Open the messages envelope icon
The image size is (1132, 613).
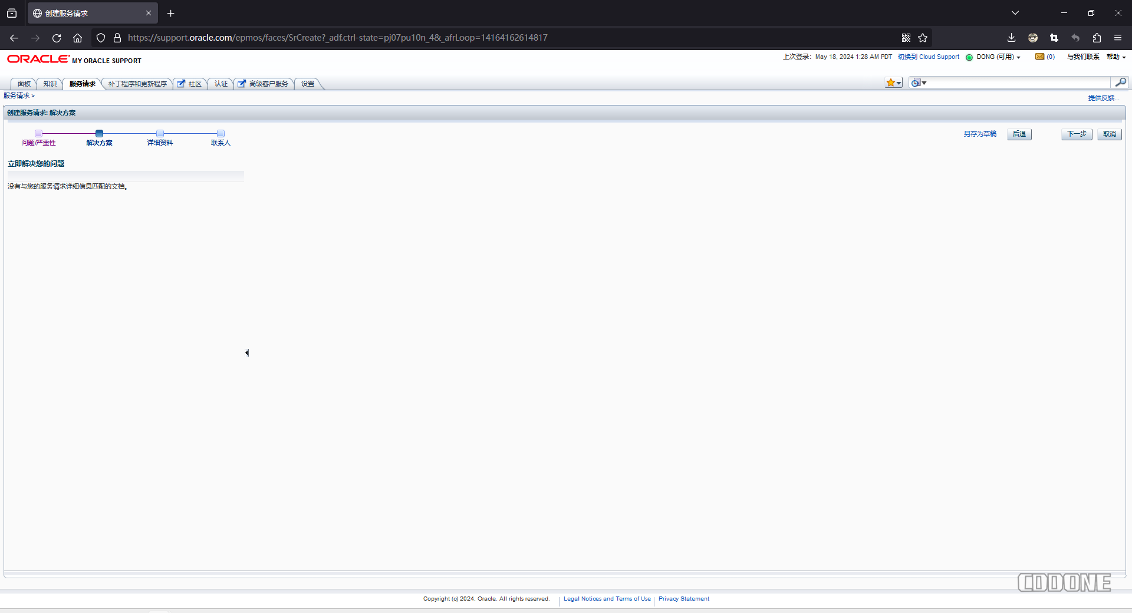coord(1039,57)
